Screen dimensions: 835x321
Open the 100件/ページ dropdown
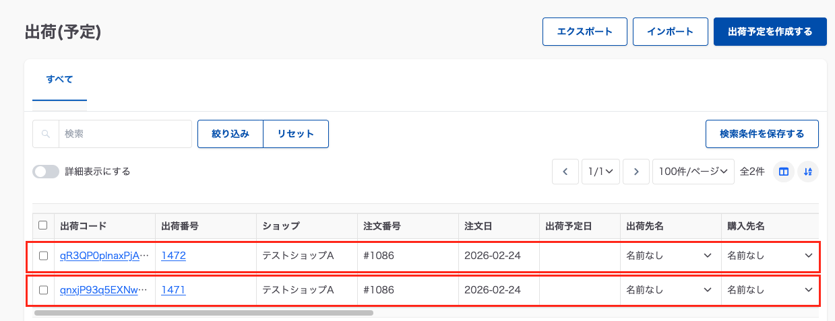693,172
